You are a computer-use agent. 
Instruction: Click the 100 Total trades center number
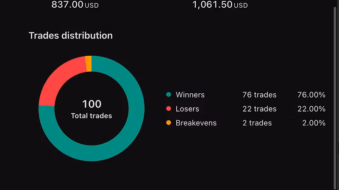coord(92,104)
